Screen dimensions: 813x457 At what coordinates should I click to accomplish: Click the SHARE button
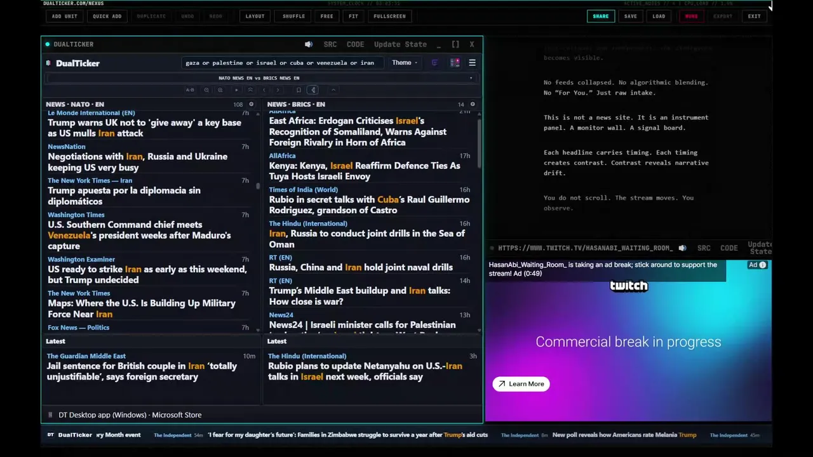600,17
